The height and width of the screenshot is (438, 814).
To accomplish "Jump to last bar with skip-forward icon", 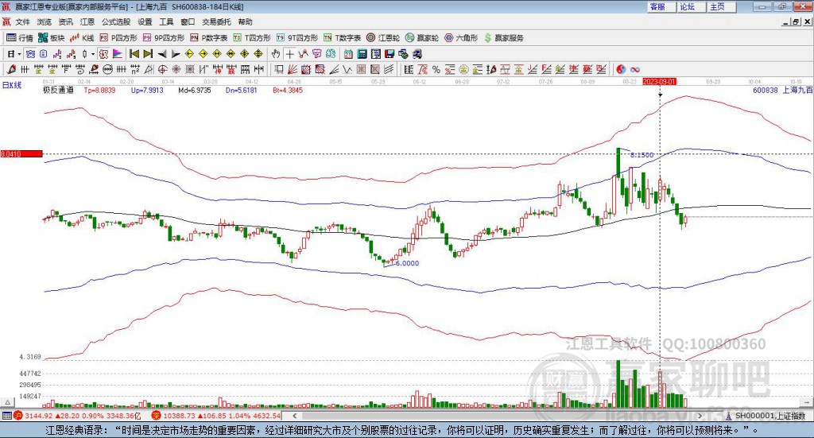I will click(148, 54).
